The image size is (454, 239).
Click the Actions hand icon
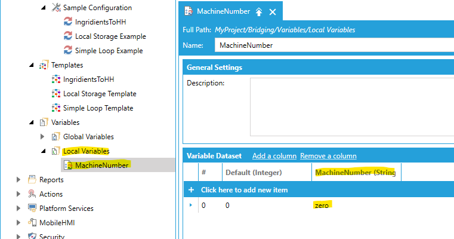tap(32, 194)
